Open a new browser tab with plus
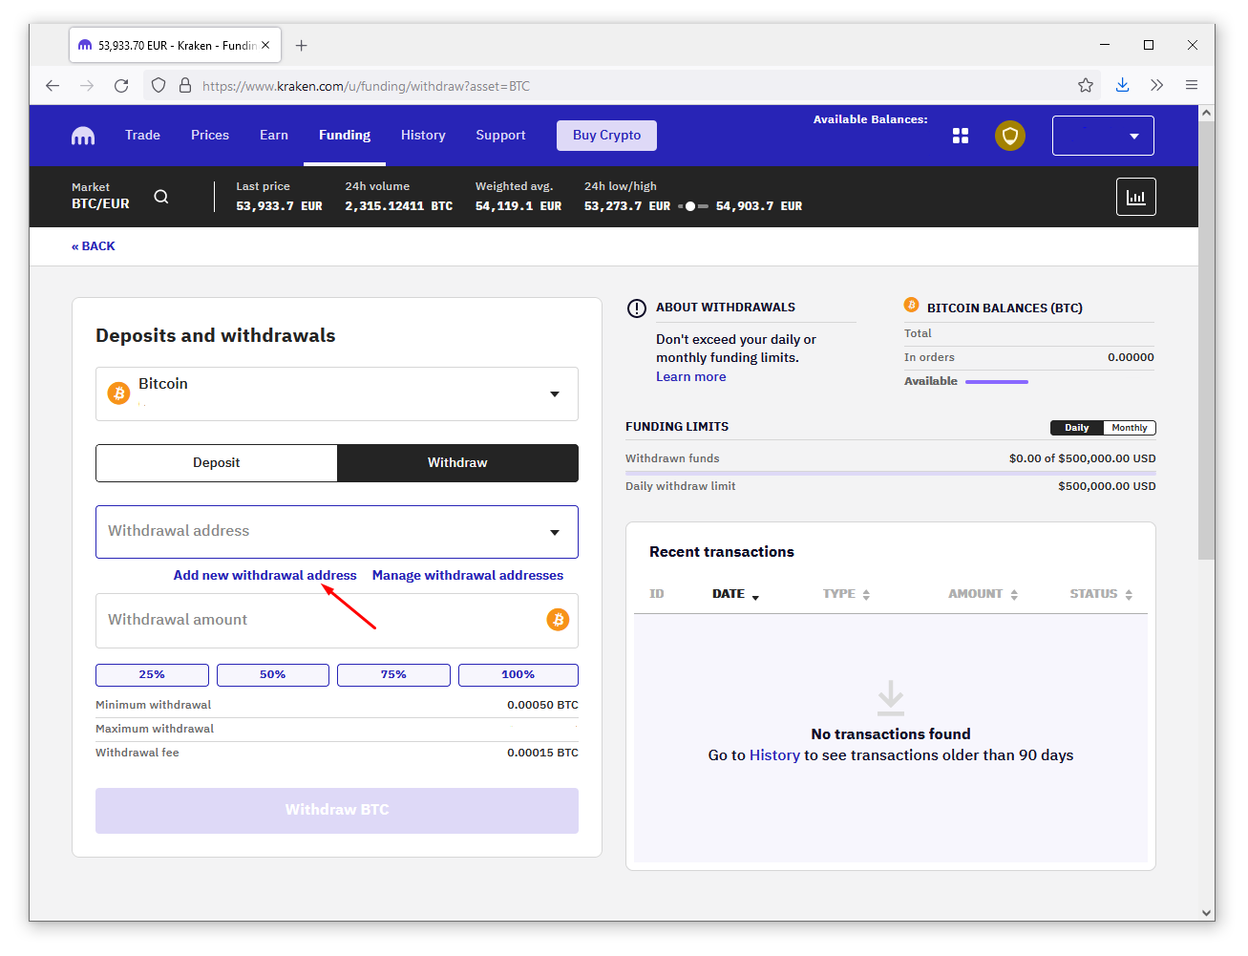This screenshot has height=956, width=1248. click(x=302, y=46)
